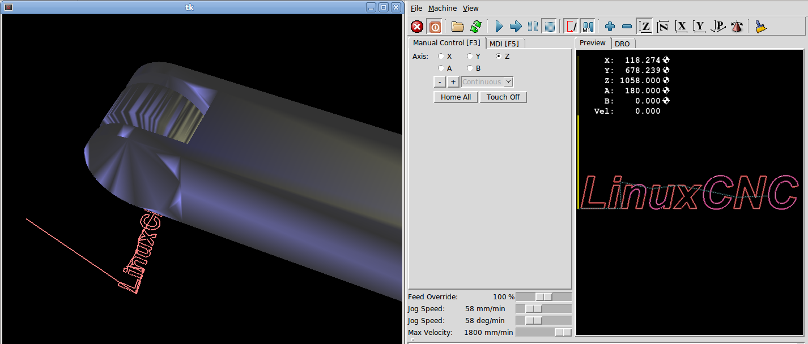808x344 pixels.
Task: Click the Home All button
Action: point(456,97)
